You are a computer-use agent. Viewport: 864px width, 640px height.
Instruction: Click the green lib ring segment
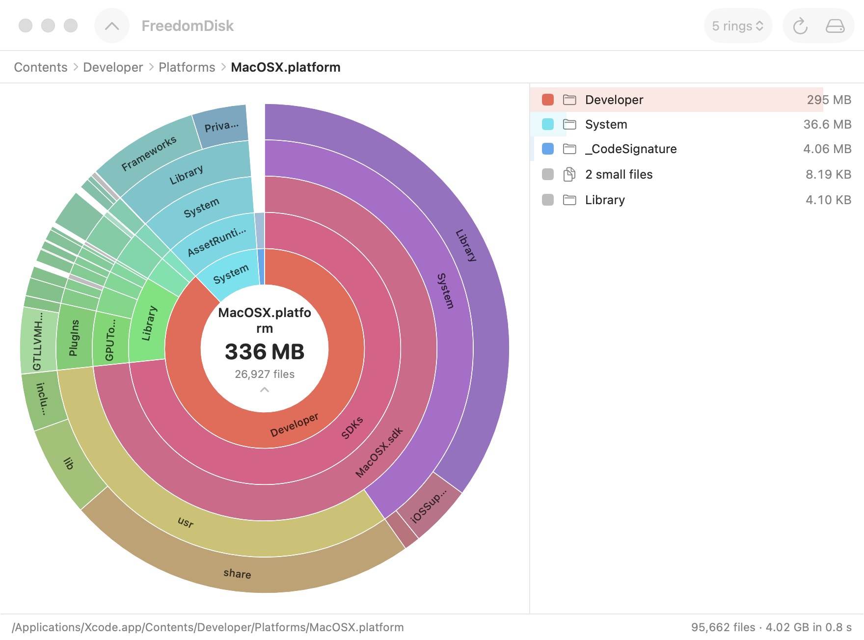[69, 463]
